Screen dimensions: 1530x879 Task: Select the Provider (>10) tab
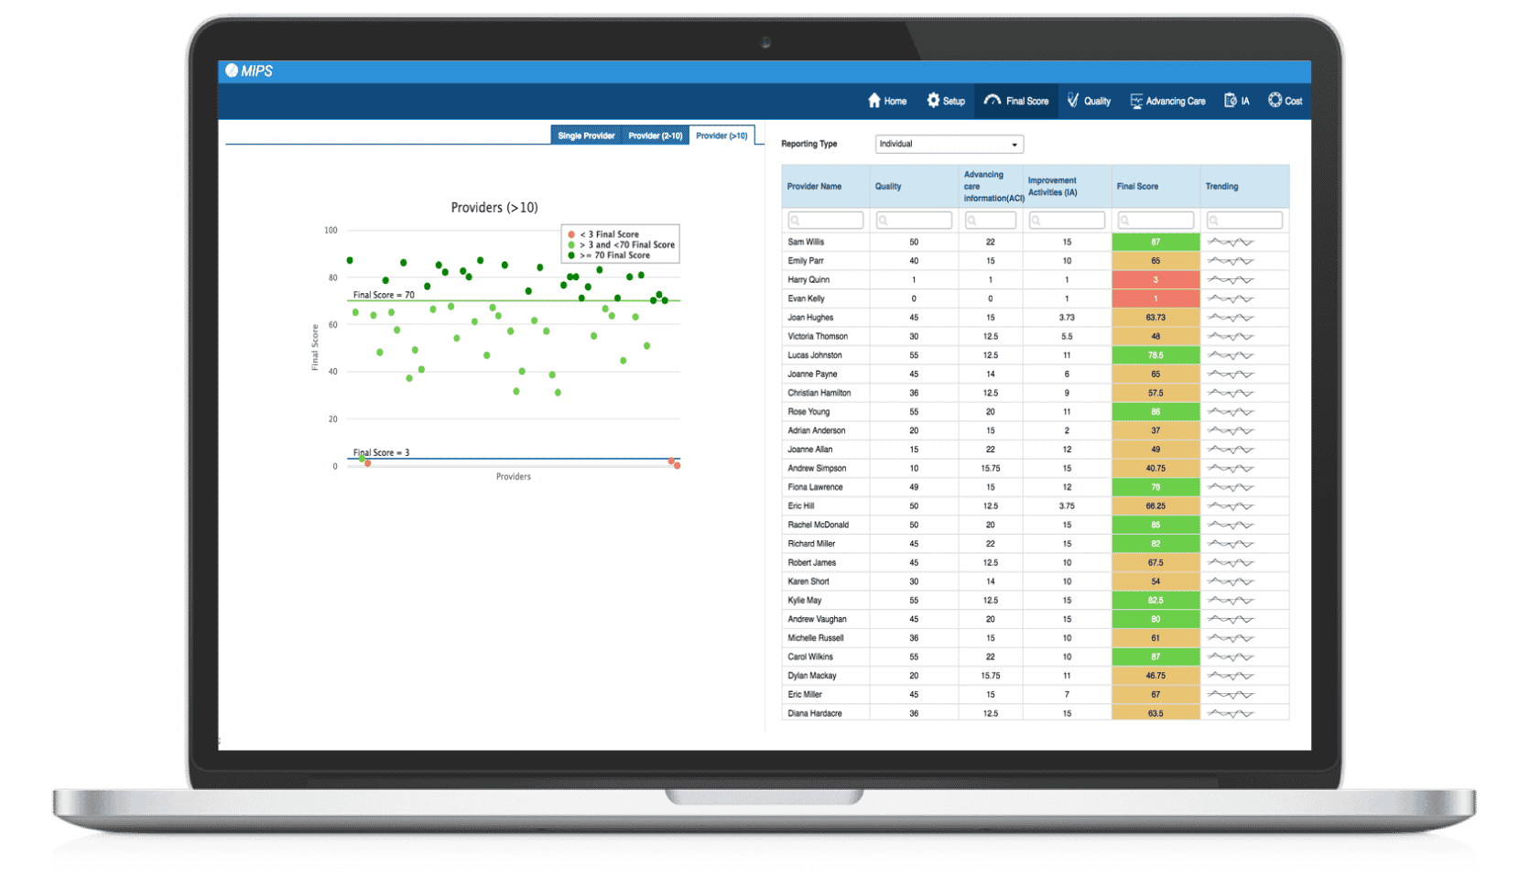click(722, 136)
